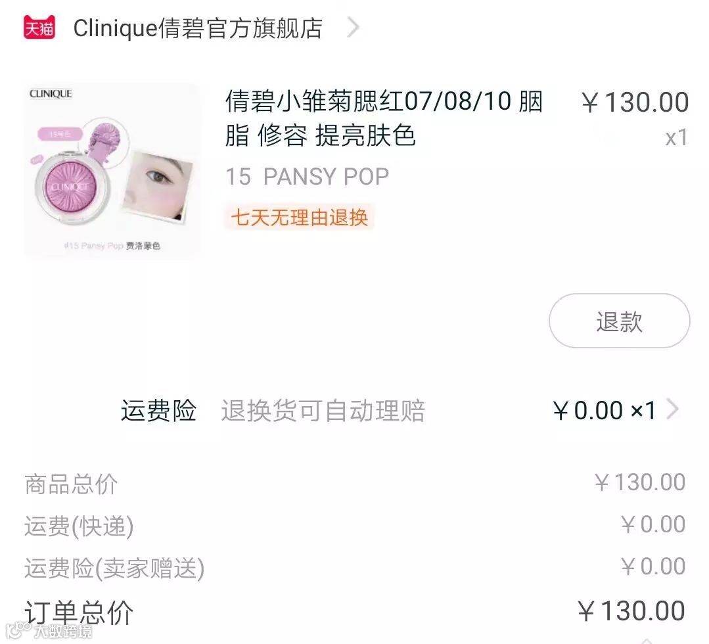
Task: Select the 商品总价 goods total row
Action: click(355, 484)
